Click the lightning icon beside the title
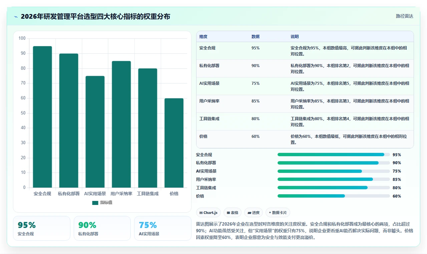427x254 pixels. click(x=16, y=17)
